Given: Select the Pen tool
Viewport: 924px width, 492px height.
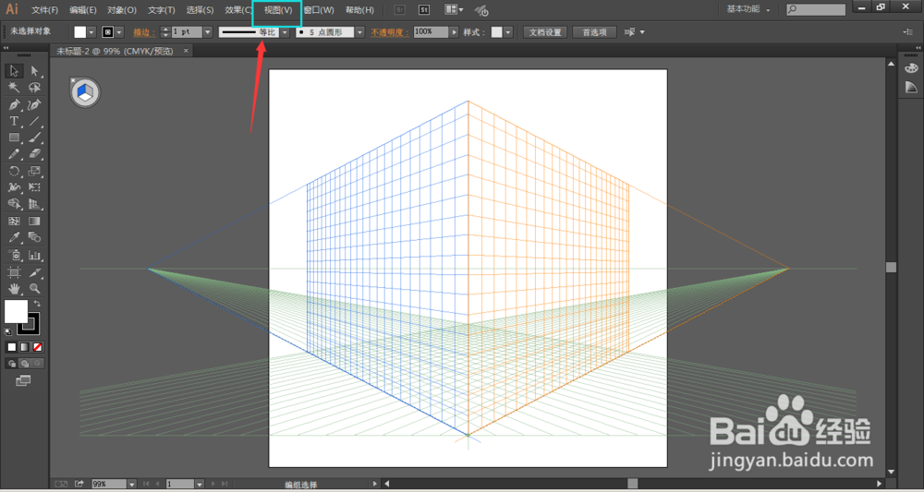Looking at the screenshot, I should click(14, 104).
